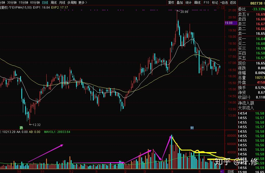Click the 日线 label at bottom right
The width and height of the screenshot is (265, 173).
(x=230, y=171)
